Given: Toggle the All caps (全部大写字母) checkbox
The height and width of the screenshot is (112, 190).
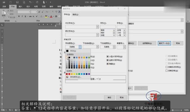Looking at the screenshot, I should (x=107, y=60).
